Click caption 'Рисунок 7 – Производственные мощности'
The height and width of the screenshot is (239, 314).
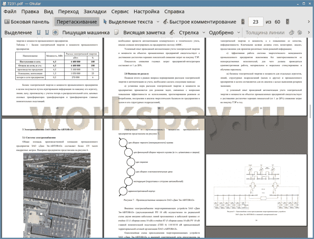point(159,200)
